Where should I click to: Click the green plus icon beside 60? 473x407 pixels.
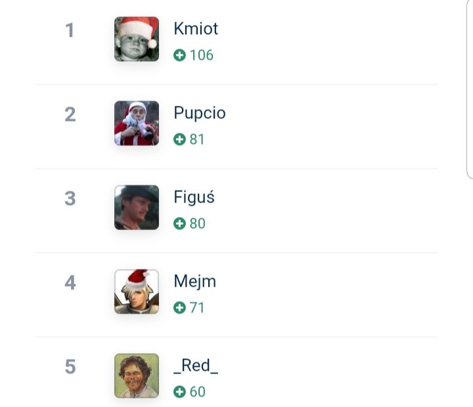[x=179, y=392]
